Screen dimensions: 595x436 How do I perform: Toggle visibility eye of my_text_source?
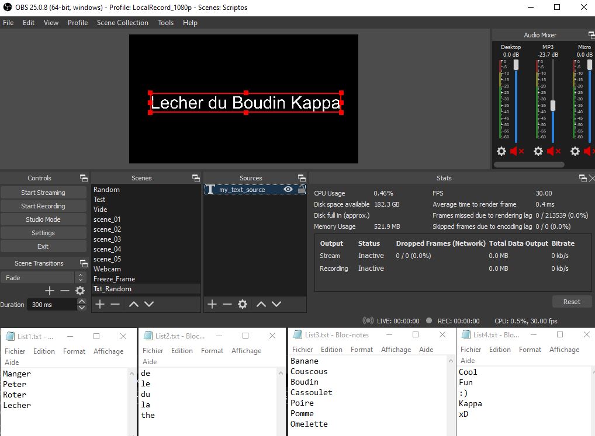288,190
